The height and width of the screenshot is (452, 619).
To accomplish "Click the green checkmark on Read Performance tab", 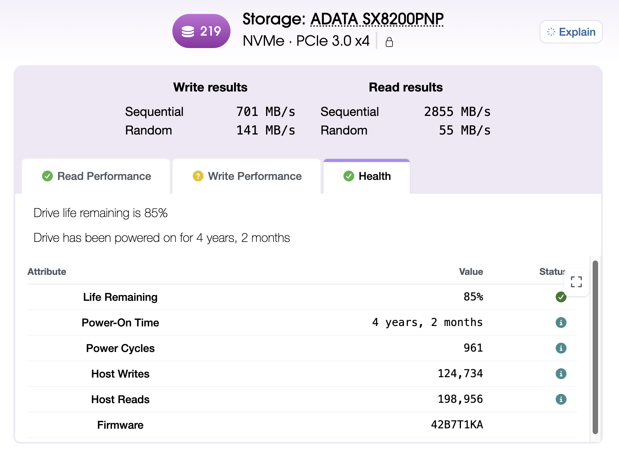I will tap(47, 176).
